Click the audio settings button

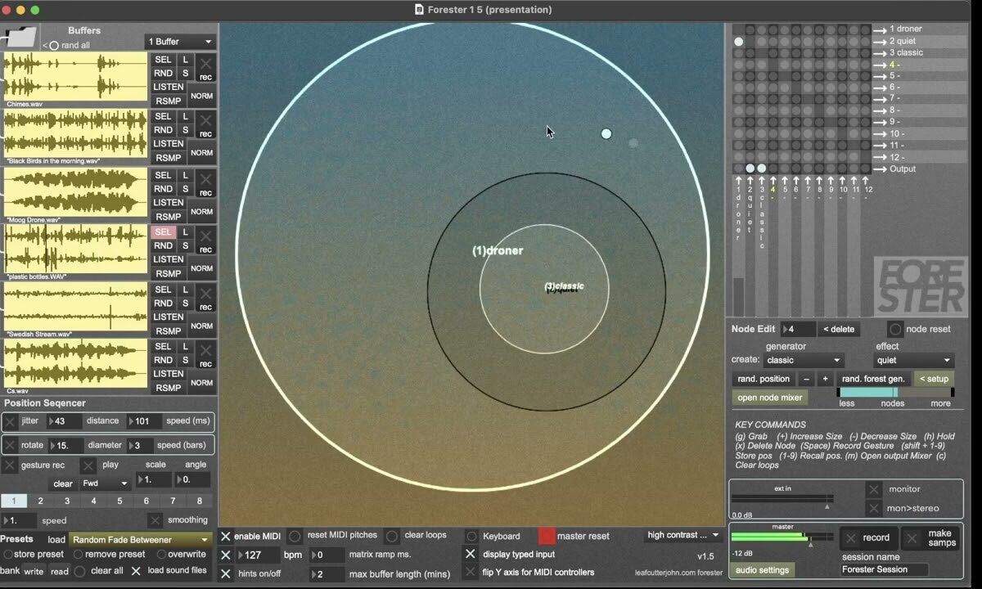click(x=762, y=570)
